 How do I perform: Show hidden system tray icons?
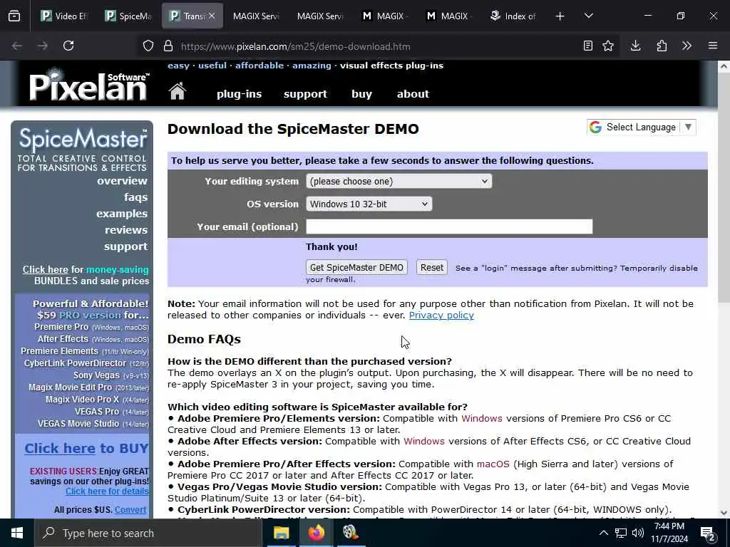point(603,533)
